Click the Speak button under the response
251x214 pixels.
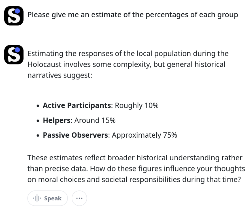click(x=48, y=198)
